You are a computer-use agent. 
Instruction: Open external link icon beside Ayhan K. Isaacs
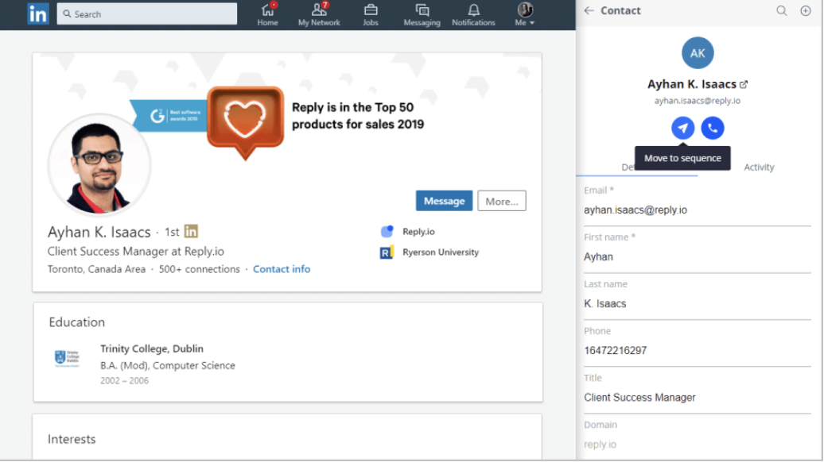[744, 84]
